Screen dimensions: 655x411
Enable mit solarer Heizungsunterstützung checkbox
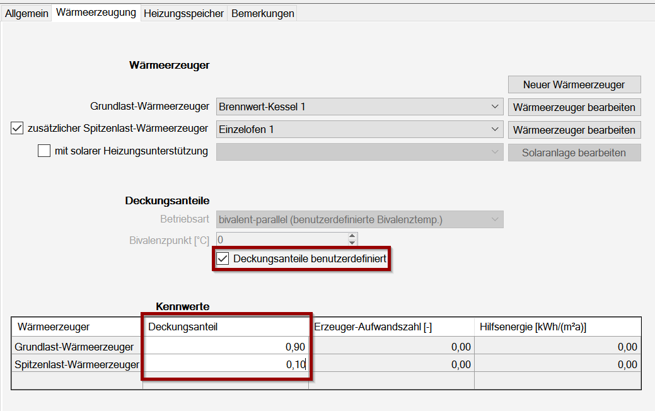pos(44,151)
